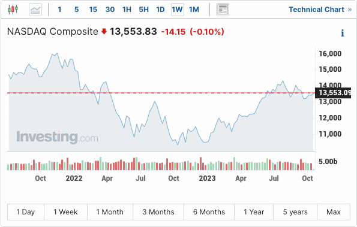Select the 1D interval
This screenshot has width=357, height=227.
160,10
